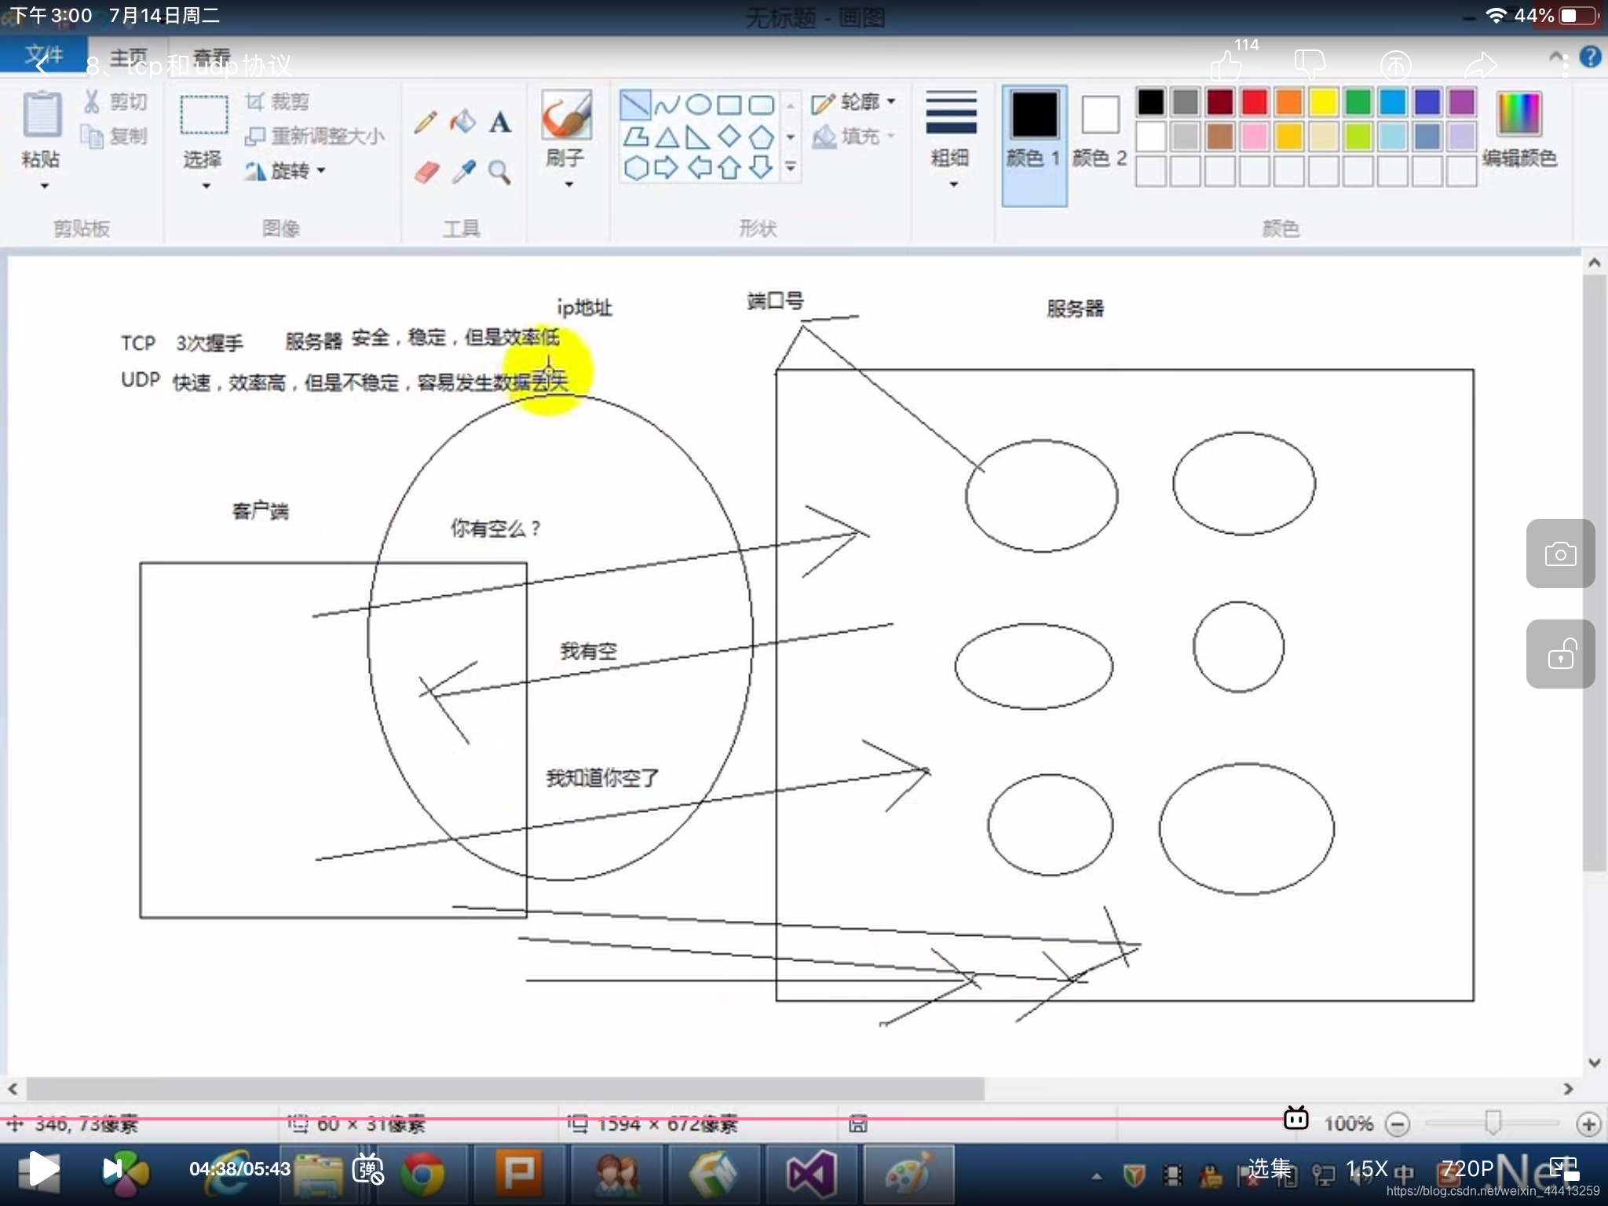Open Visual Studio from the taskbar
The height and width of the screenshot is (1206, 1608).
pyautogui.click(x=811, y=1174)
